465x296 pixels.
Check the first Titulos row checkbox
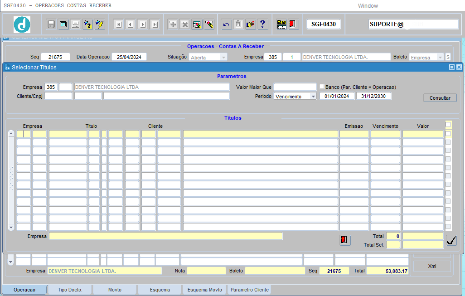coord(448,134)
